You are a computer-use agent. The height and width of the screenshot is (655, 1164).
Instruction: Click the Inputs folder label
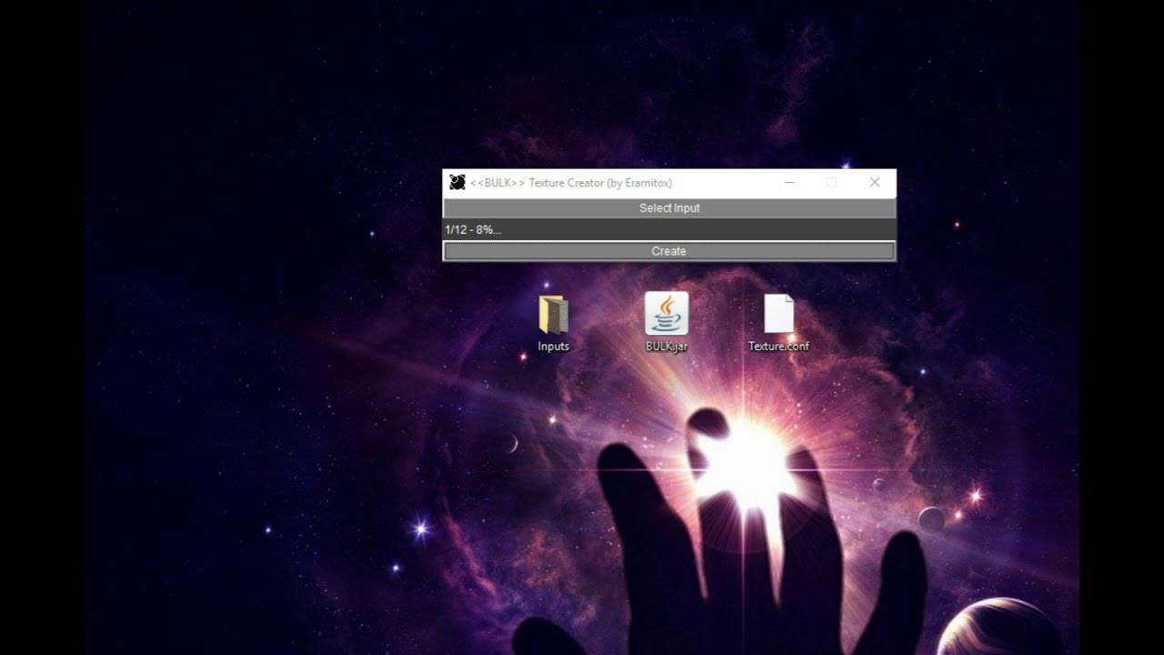tap(553, 347)
